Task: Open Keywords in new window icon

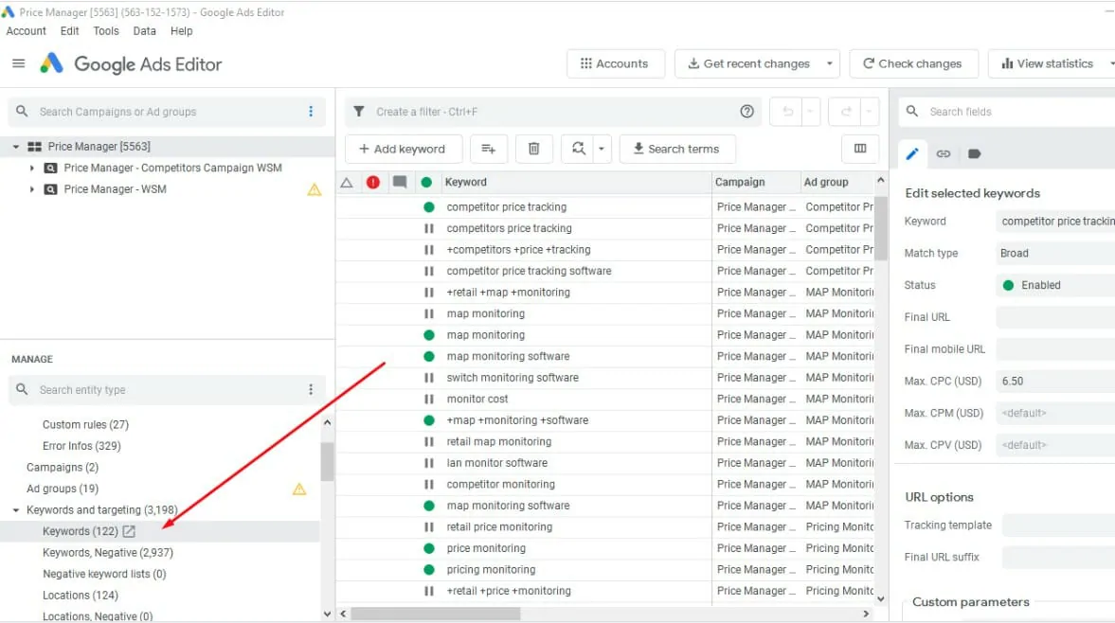Action: click(x=129, y=531)
